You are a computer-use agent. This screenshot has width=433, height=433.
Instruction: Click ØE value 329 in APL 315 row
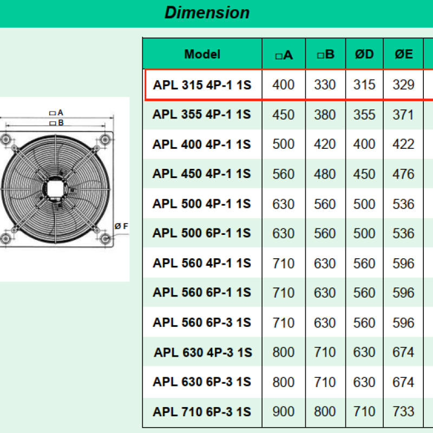click(x=403, y=84)
